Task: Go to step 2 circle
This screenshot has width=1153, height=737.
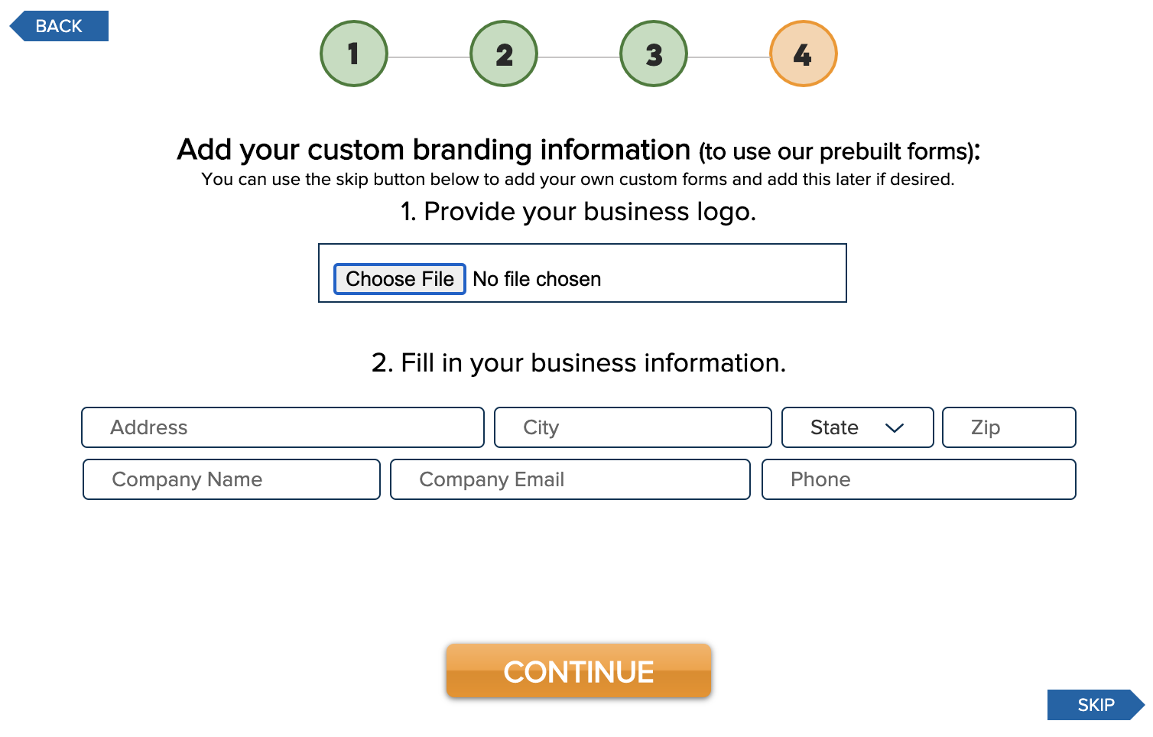Action: 504,54
